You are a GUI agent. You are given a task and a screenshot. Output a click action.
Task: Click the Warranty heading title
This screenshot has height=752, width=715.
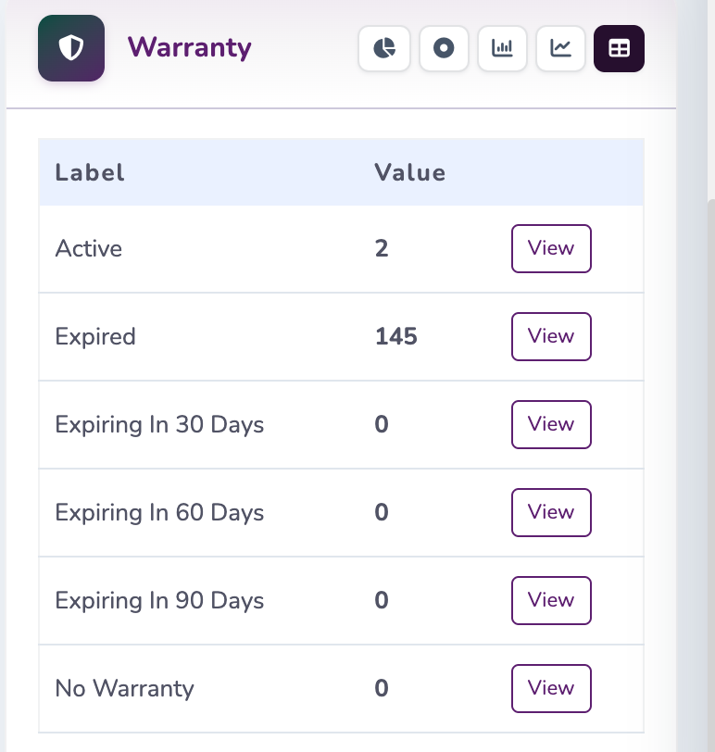point(190,48)
